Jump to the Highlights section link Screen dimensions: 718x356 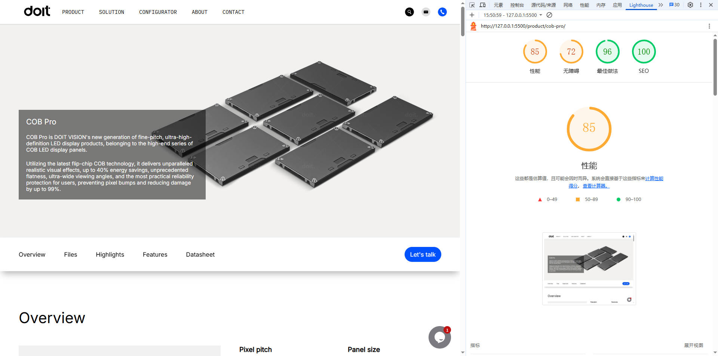tap(110, 254)
